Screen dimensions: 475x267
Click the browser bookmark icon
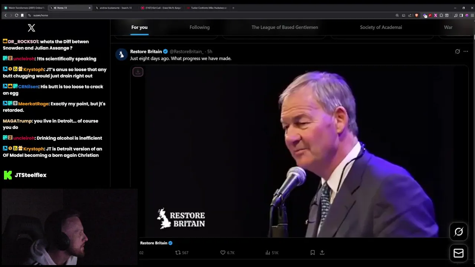pos(22,15)
